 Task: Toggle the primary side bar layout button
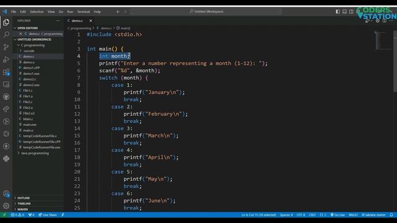(x=337, y=12)
